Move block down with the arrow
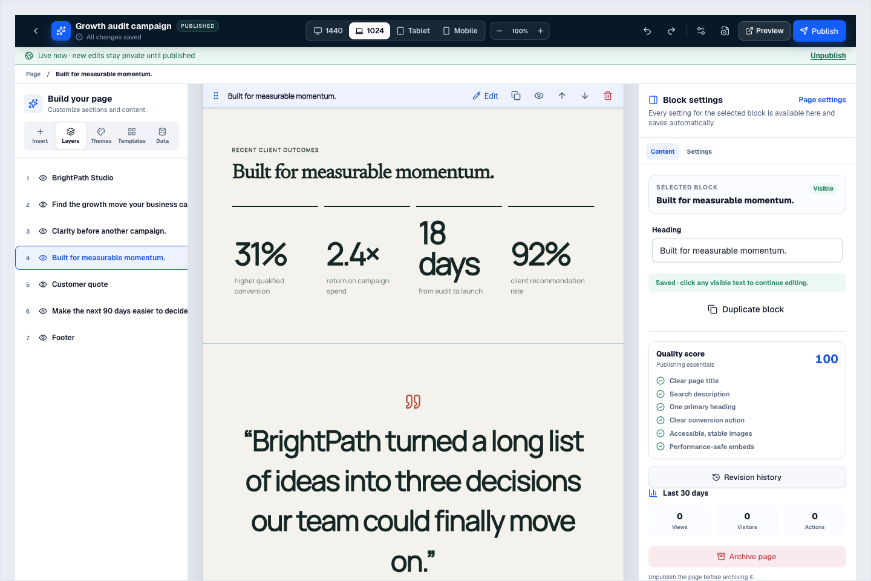 (585, 96)
